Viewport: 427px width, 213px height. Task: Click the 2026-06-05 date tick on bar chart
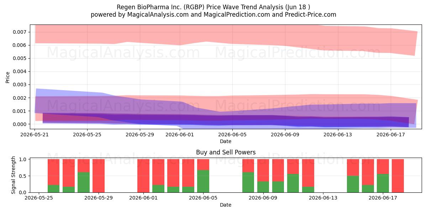[x=203, y=198]
